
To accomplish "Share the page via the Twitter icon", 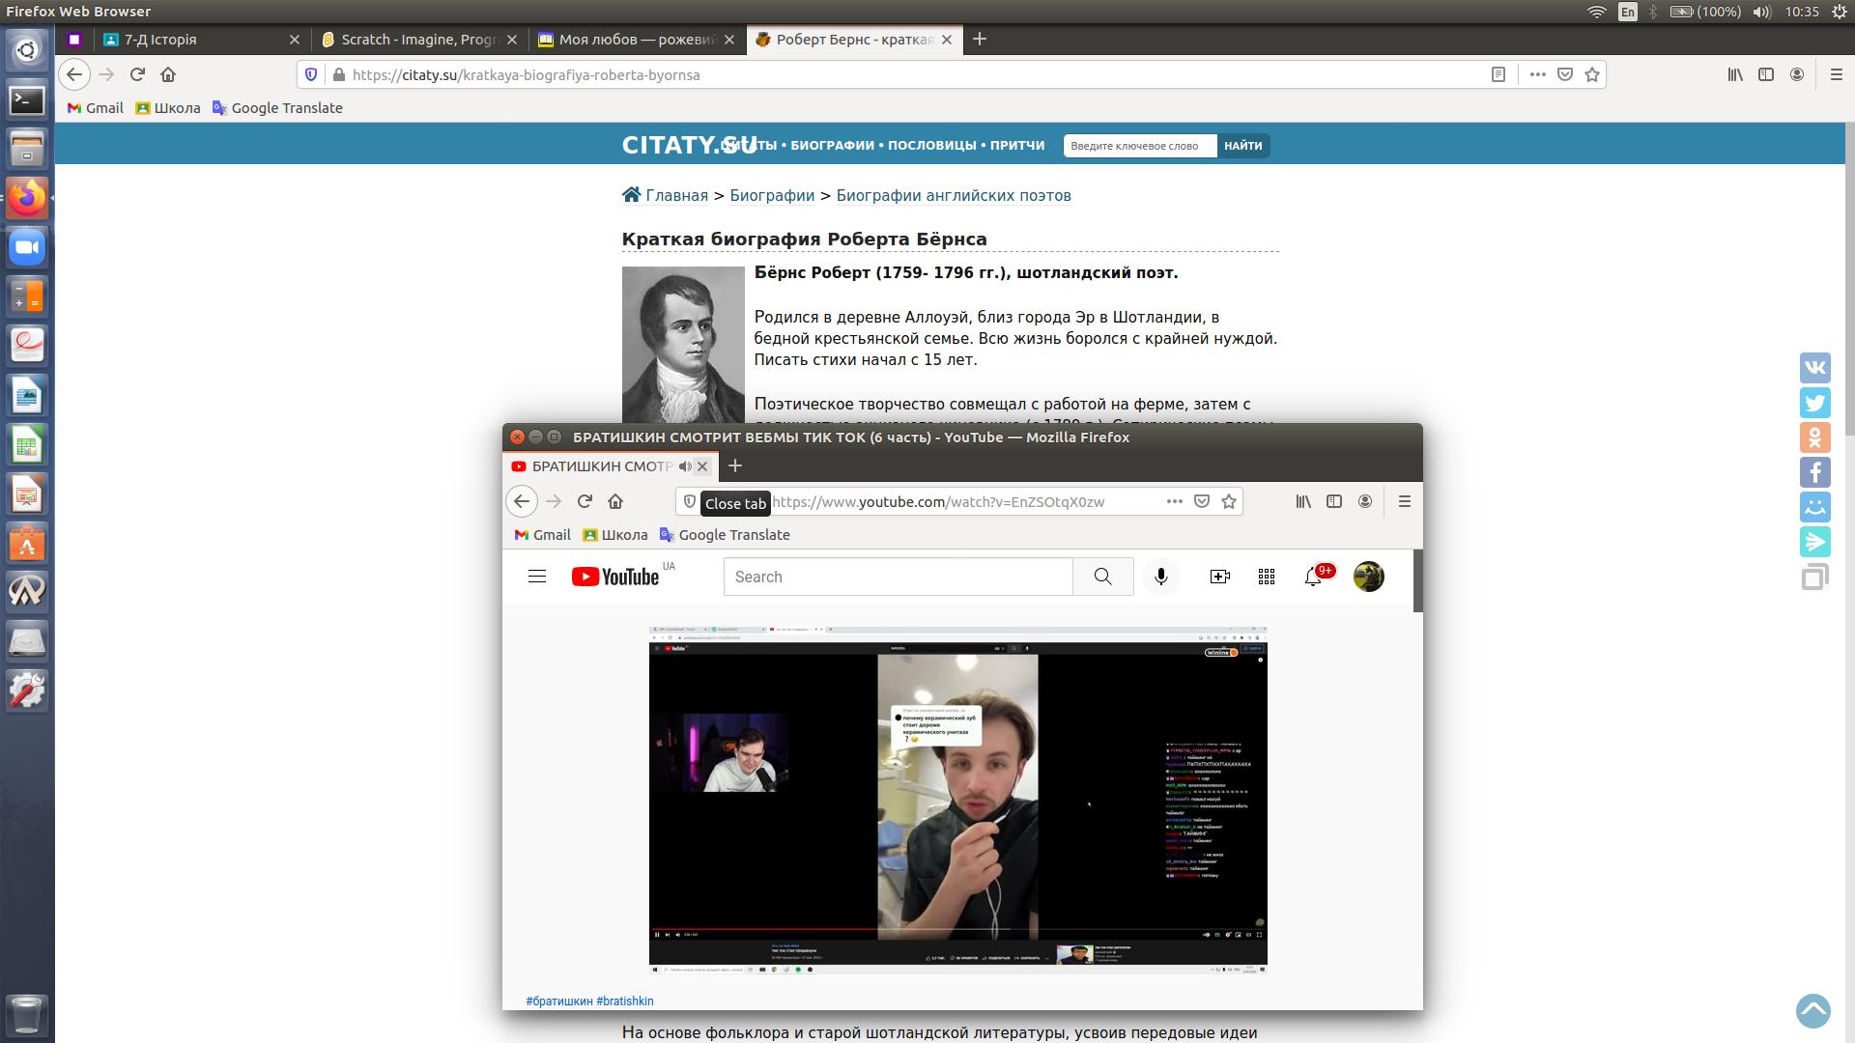I will (1814, 403).
